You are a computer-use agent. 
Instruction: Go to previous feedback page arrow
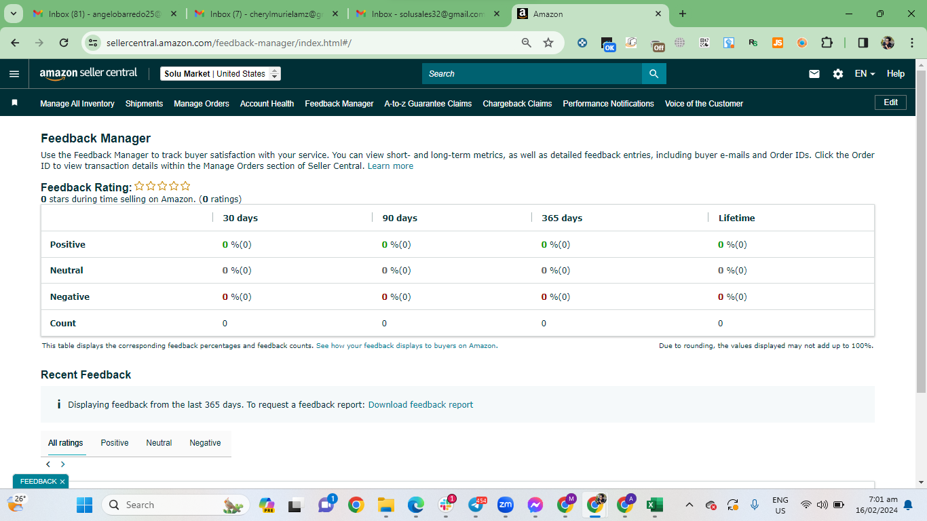pos(48,465)
